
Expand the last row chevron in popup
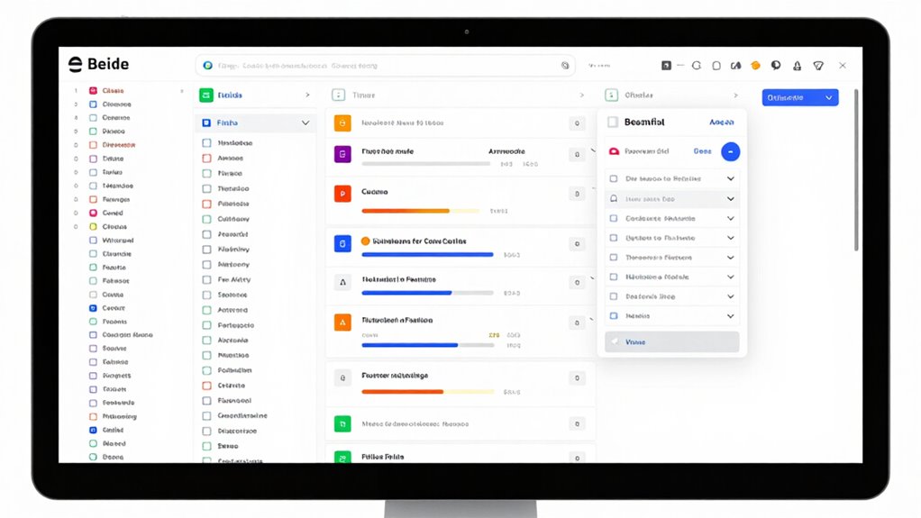(730, 316)
